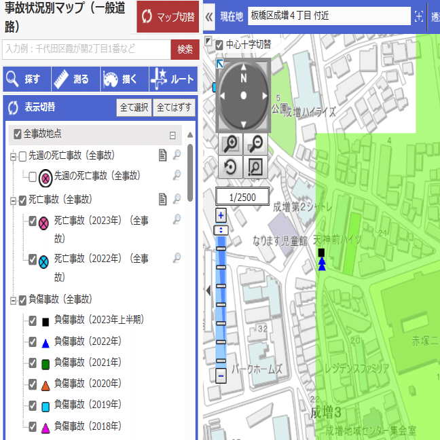This screenshot has height=440, width=440.
Task: Click the pink 死亡事故（2023年） legend symbol
Action: click(43, 223)
